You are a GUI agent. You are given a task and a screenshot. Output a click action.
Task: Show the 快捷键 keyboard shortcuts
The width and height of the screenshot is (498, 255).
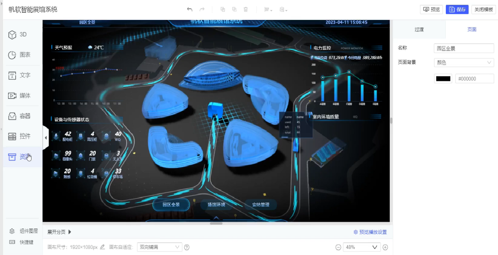[22, 242]
